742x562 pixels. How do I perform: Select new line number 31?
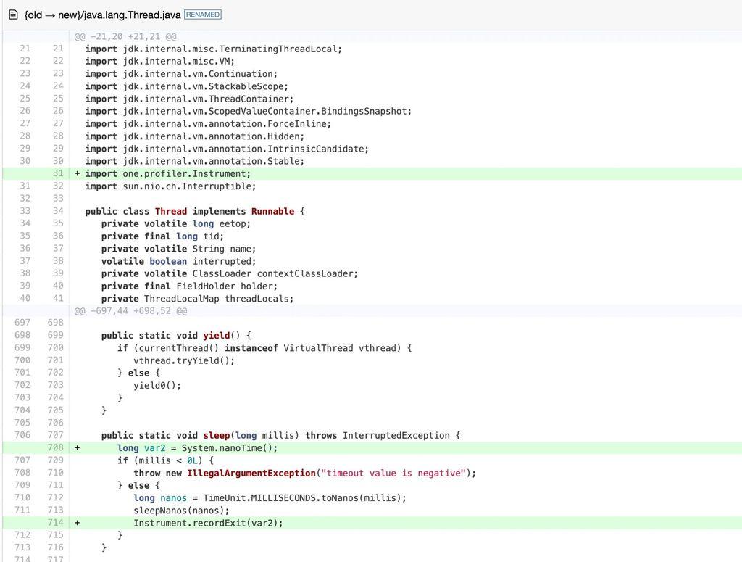click(x=57, y=174)
